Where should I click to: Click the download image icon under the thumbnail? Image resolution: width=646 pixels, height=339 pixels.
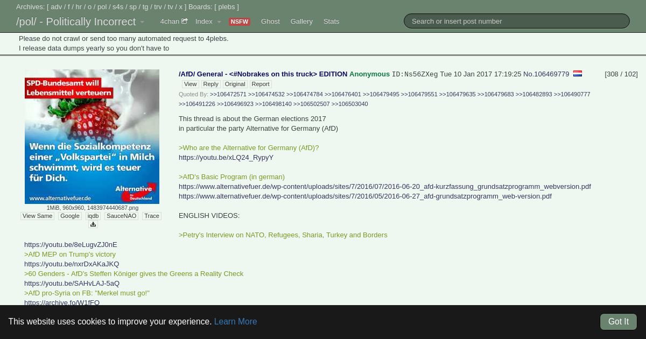93,224
